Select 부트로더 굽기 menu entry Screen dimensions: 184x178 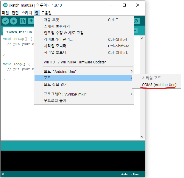(84, 101)
